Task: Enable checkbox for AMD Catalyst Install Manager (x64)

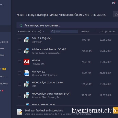Action: tap(19, 95)
